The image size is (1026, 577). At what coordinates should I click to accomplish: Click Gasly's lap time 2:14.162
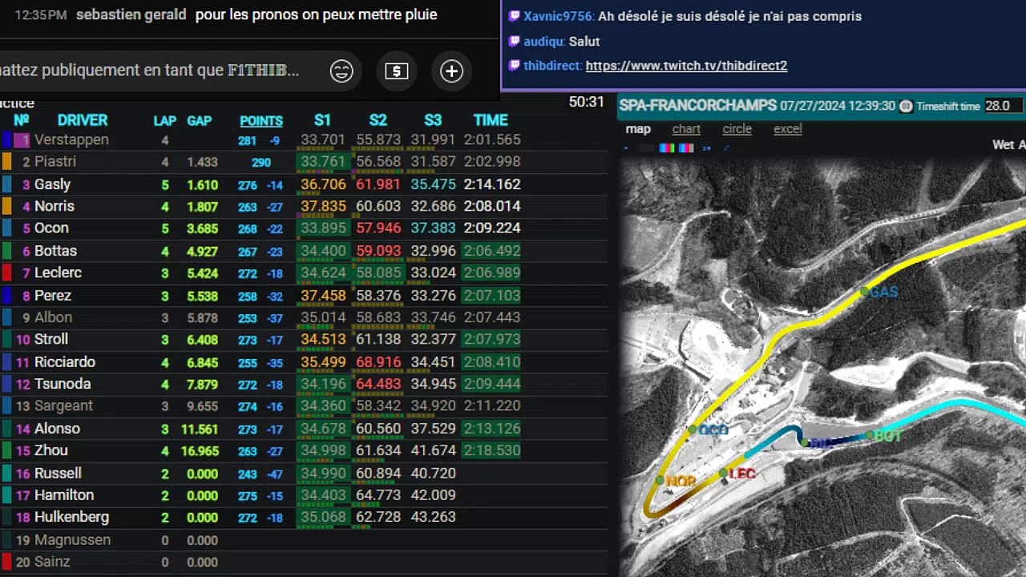[x=491, y=184]
